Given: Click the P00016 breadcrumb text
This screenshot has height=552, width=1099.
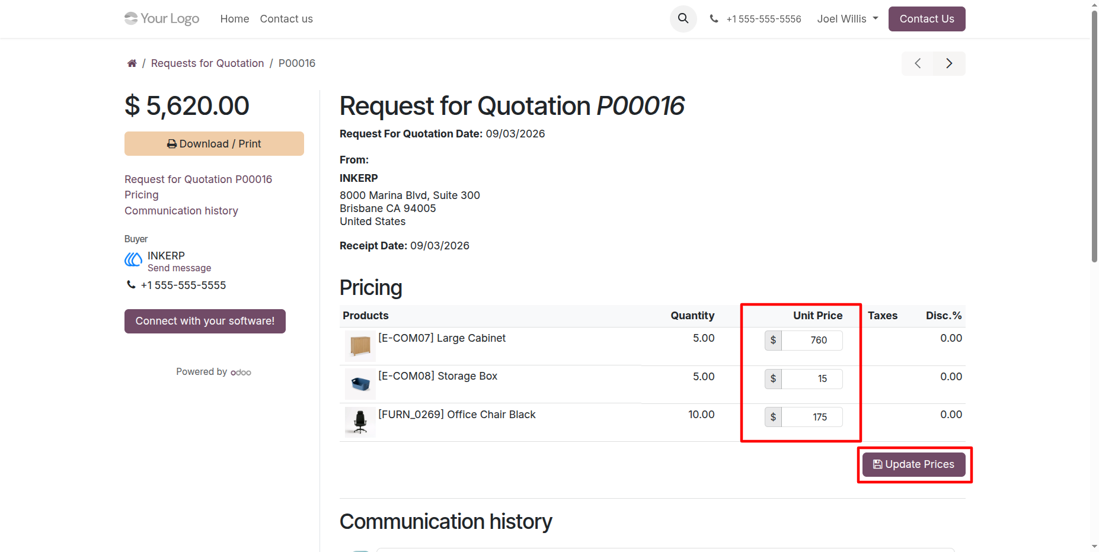Looking at the screenshot, I should (297, 63).
